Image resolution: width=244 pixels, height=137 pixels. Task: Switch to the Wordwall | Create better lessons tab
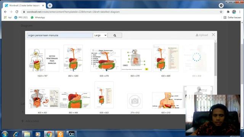coord(24,5)
